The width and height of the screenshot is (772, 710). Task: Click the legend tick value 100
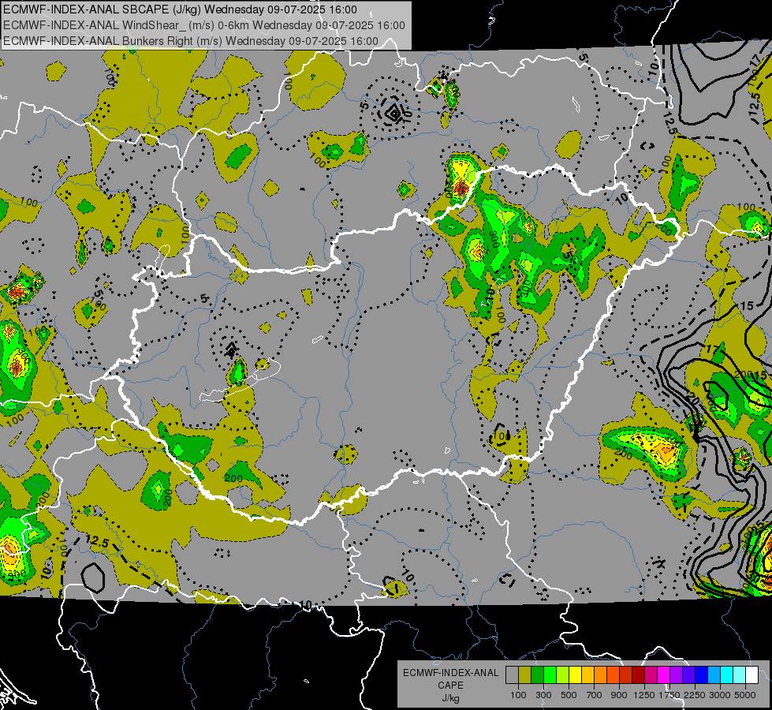(518, 695)
